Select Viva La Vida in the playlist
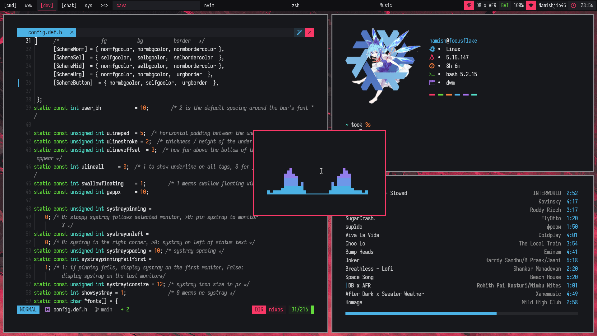Screen dimensions: 597x336 tap(461, 235)
